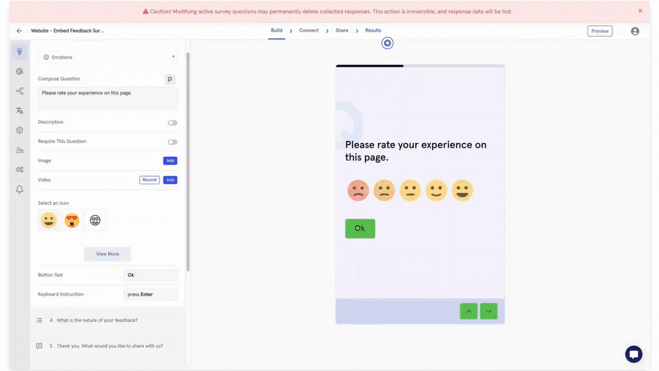Screen dimensions: 659x371
Task: Click the angry red face emoji
Action: point(358,190)
